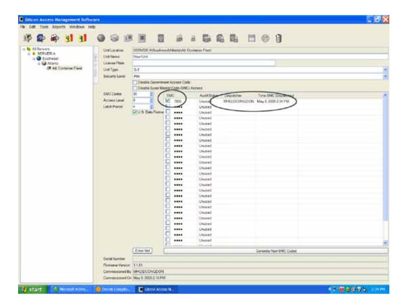Click the MHG\DCONGDON dispatcher cell
This screenshot has width=403, height=308.
click(239, 101)
